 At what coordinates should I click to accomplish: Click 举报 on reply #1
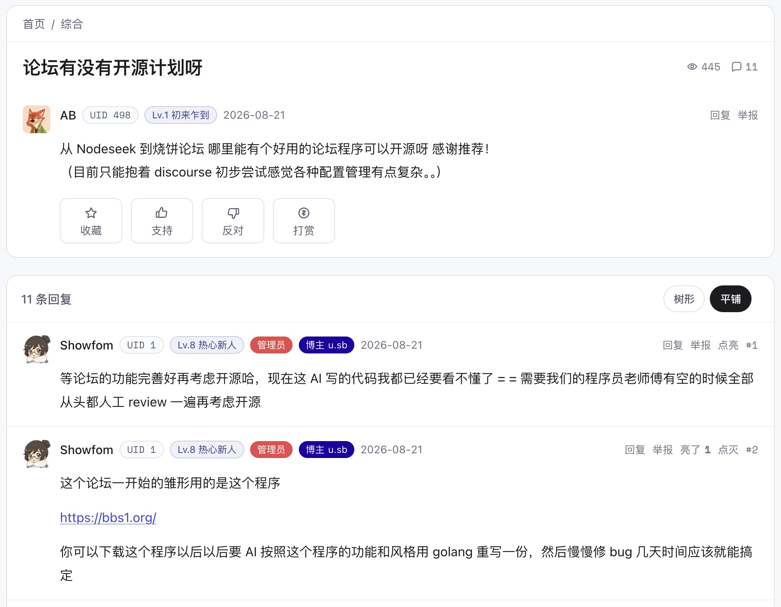click(700, 345)
